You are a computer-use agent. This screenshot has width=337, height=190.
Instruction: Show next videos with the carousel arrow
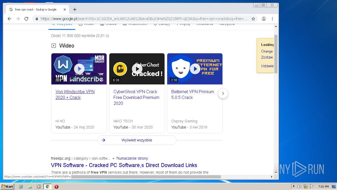click(223, 93)
